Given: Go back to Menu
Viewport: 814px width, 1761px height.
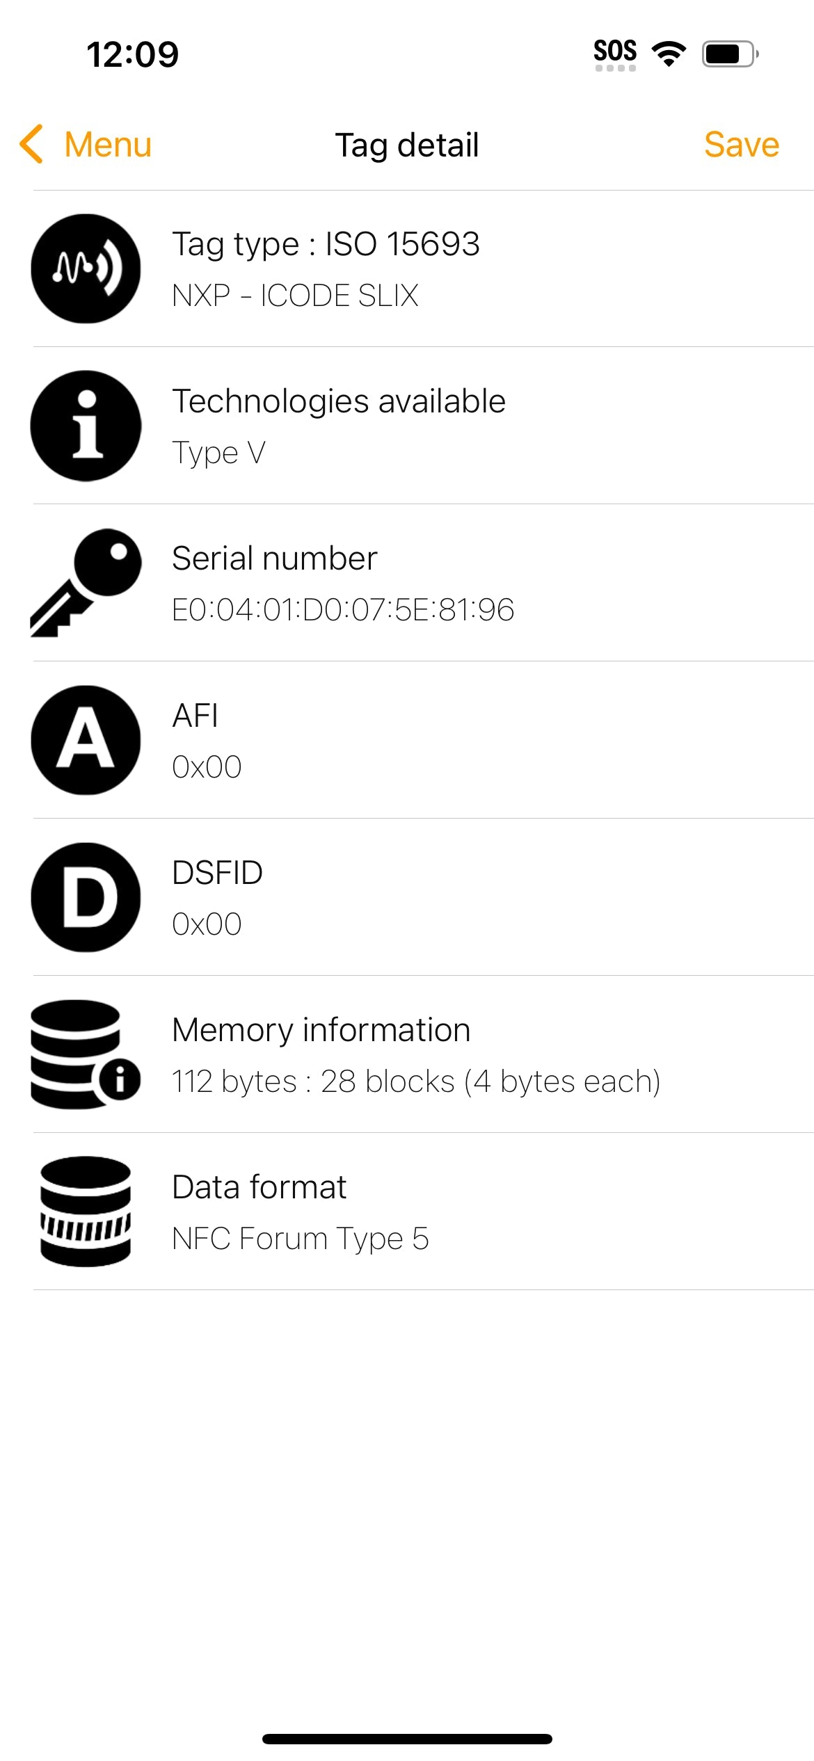Looking at the screenshot, I should tap(108, 145).
